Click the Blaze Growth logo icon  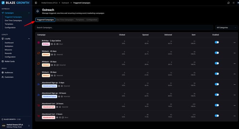coord(3,3)
